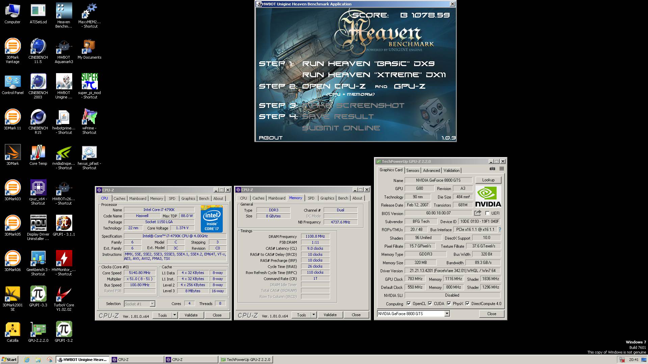Open the Windows Start button
The width and height of the screenshot is (648, 364).
(x=9, y=360)
